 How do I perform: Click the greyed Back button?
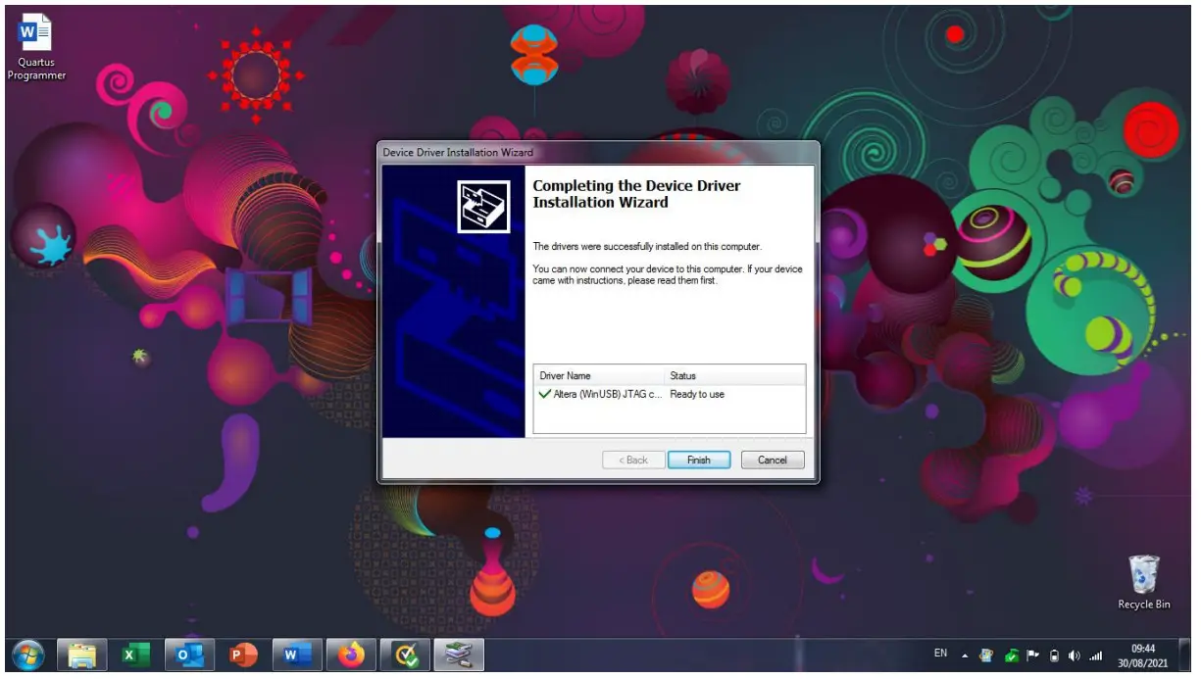pos(632,460)
